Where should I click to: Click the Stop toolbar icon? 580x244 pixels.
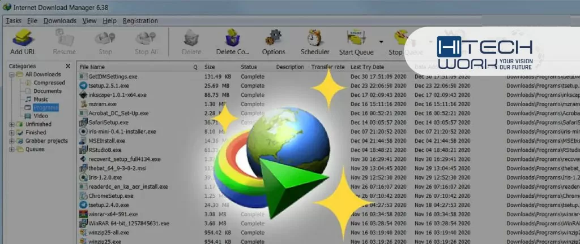click(x=105, y=38)
